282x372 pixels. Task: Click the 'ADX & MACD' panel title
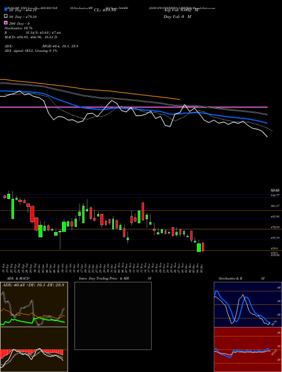pyautogui.click(x=18, y=278)
